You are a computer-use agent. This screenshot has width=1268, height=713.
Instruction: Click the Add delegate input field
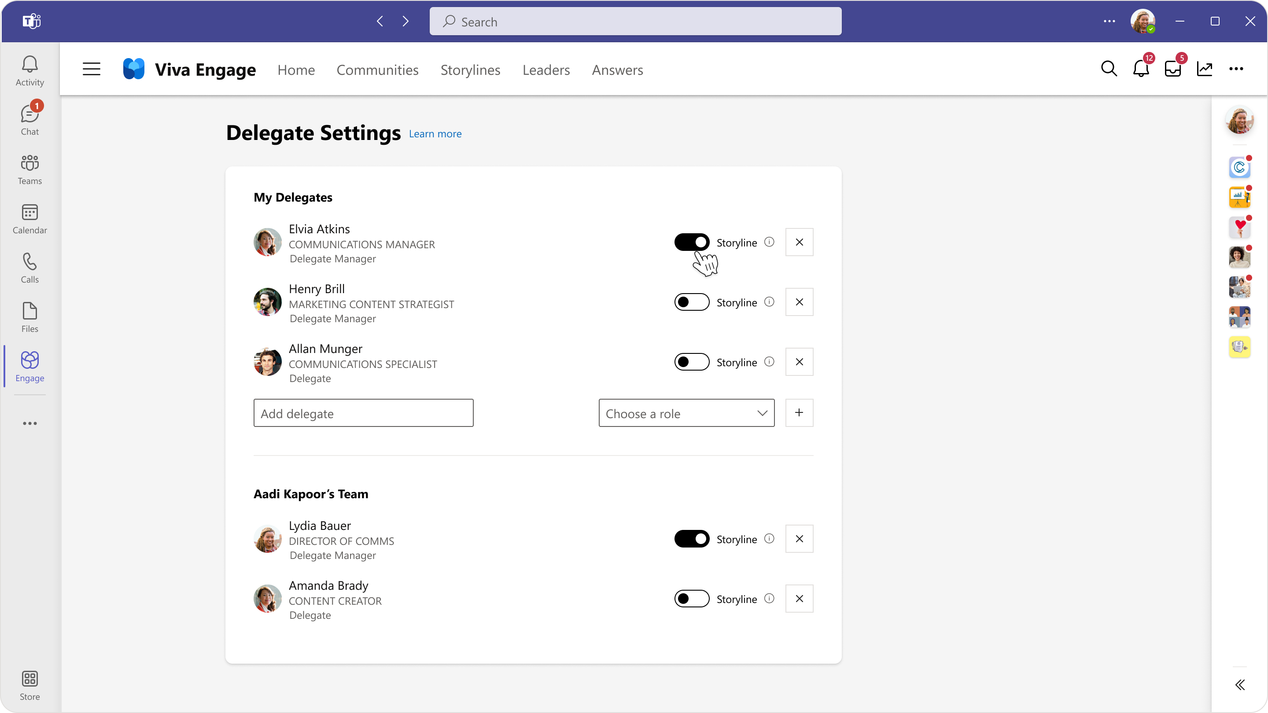coord(363,413)
